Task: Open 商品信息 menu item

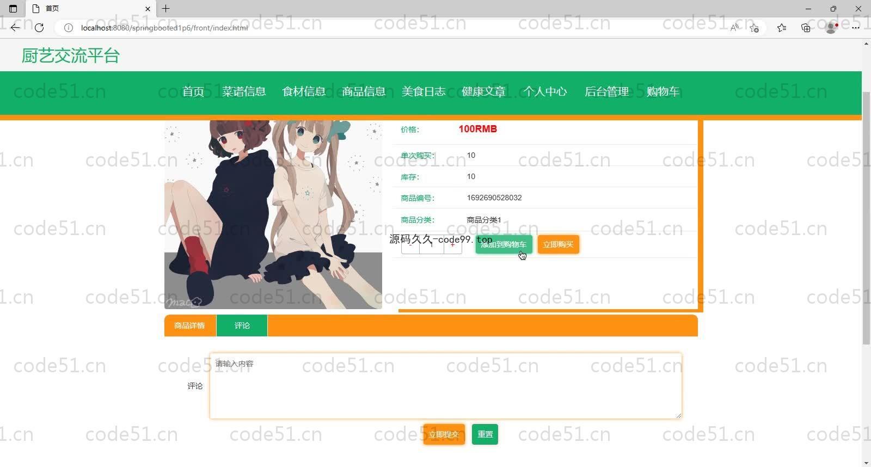Action: (364, 91)
